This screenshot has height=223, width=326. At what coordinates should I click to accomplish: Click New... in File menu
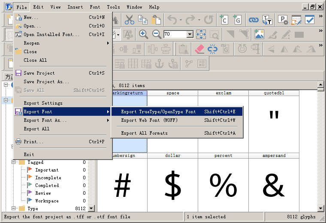tap(63, 17)
